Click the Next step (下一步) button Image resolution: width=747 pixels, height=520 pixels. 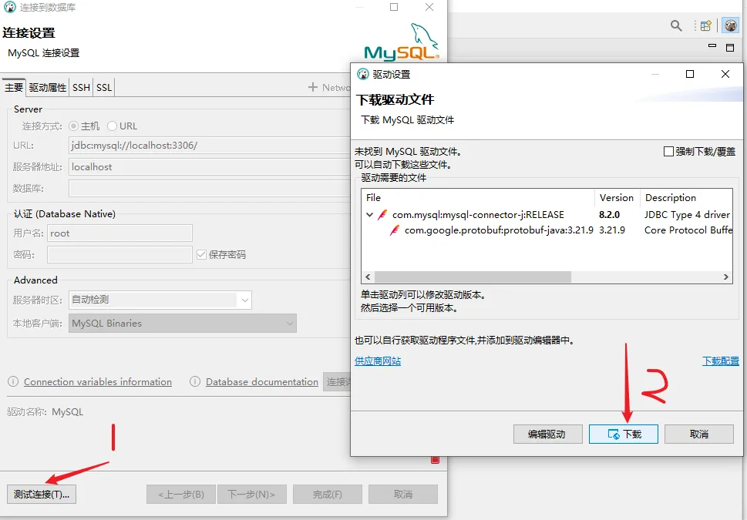251,495
